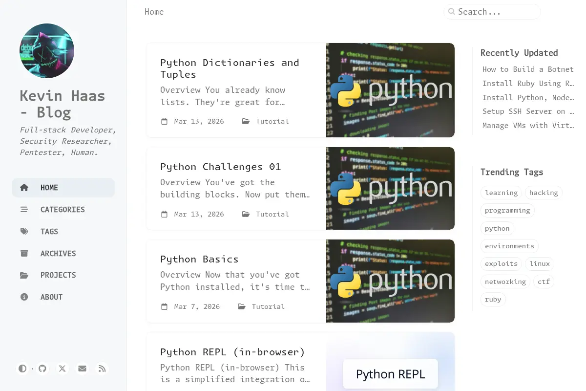
Task: Click 'Tutorial' category on Python Challenges 01
Action: coord(272,214)
